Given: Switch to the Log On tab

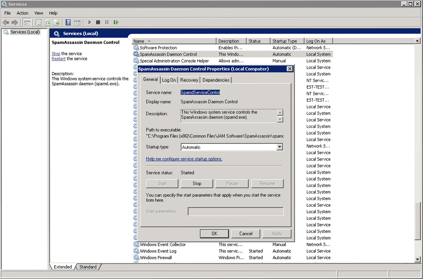Looking at the screenshot, I should [169, 80].
